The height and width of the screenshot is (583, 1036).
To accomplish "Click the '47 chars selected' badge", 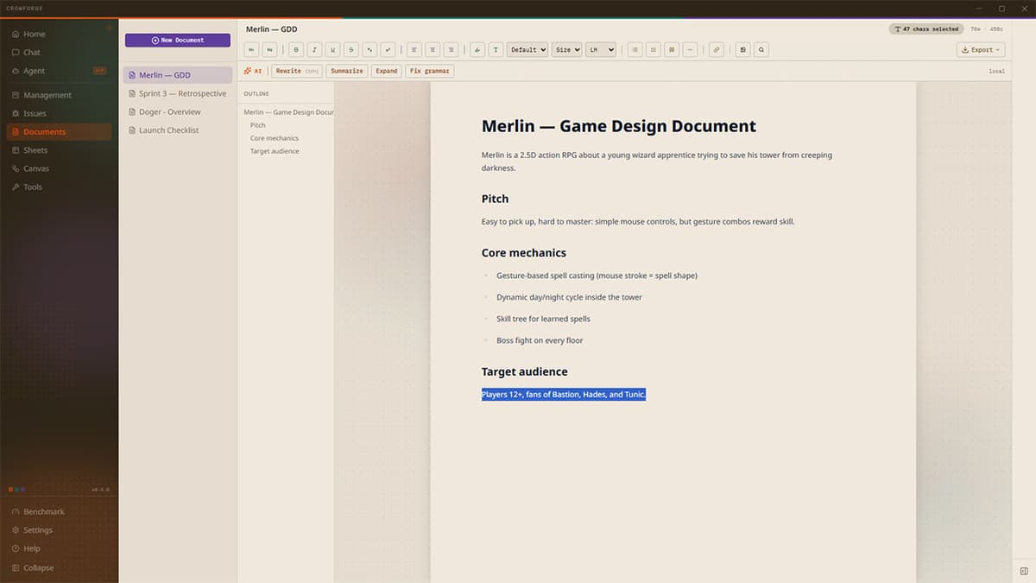I will 926,29.
